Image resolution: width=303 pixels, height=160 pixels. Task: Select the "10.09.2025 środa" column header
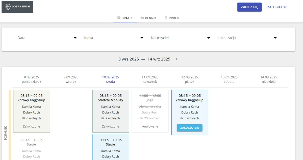coord(111,79)
